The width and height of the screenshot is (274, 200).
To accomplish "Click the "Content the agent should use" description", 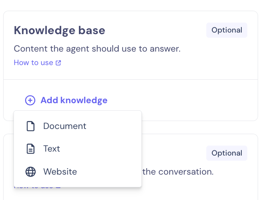I will 97,49.
